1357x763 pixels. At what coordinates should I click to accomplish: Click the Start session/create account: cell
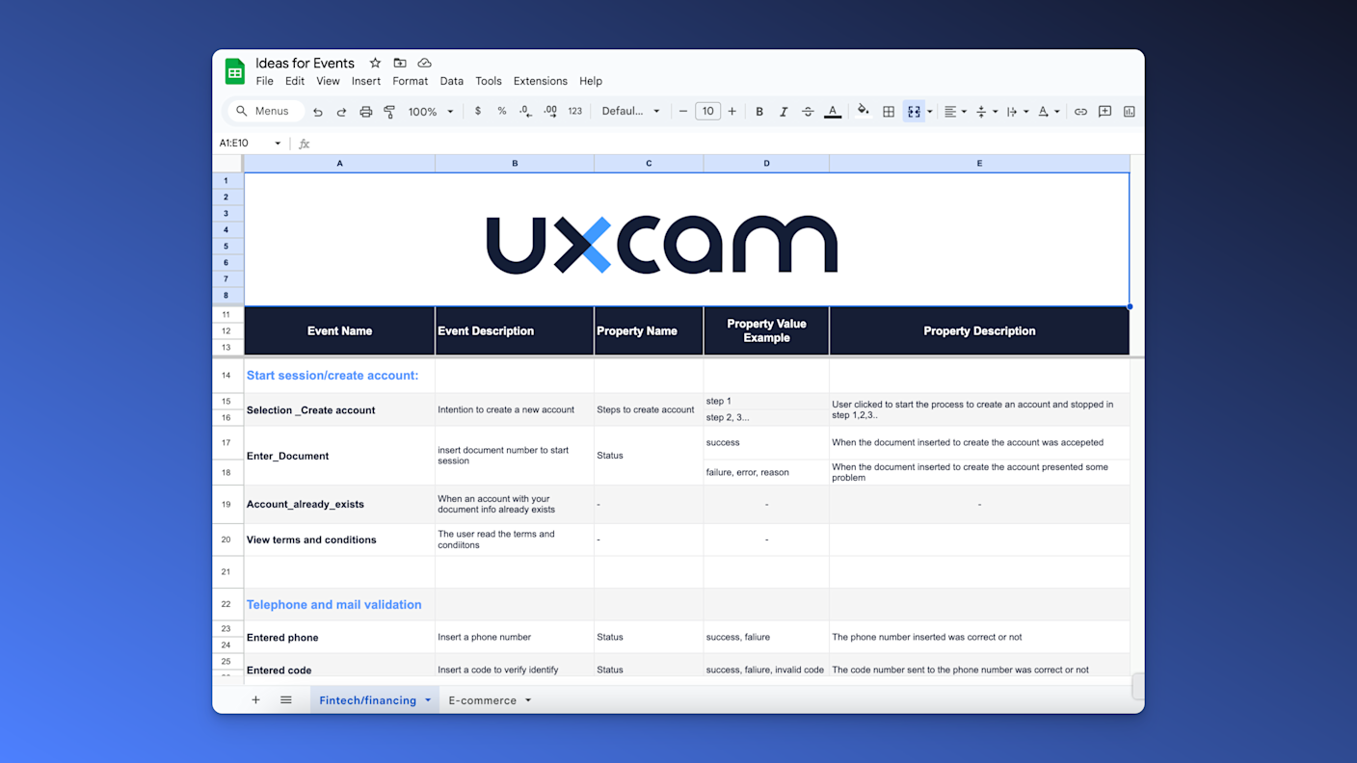tap(339, 376)
